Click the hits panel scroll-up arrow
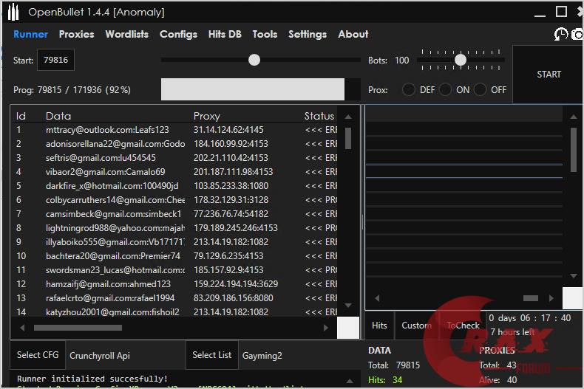 pyautogui.click(x=574, y=117)
